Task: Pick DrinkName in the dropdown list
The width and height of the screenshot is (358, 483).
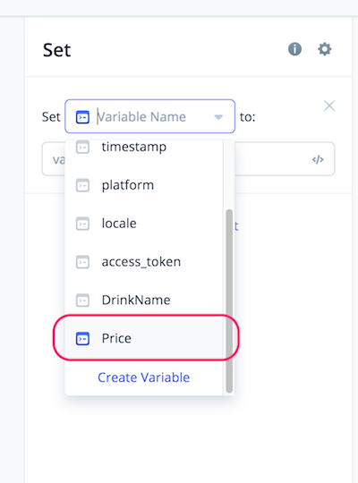Action: coord(144,300)
